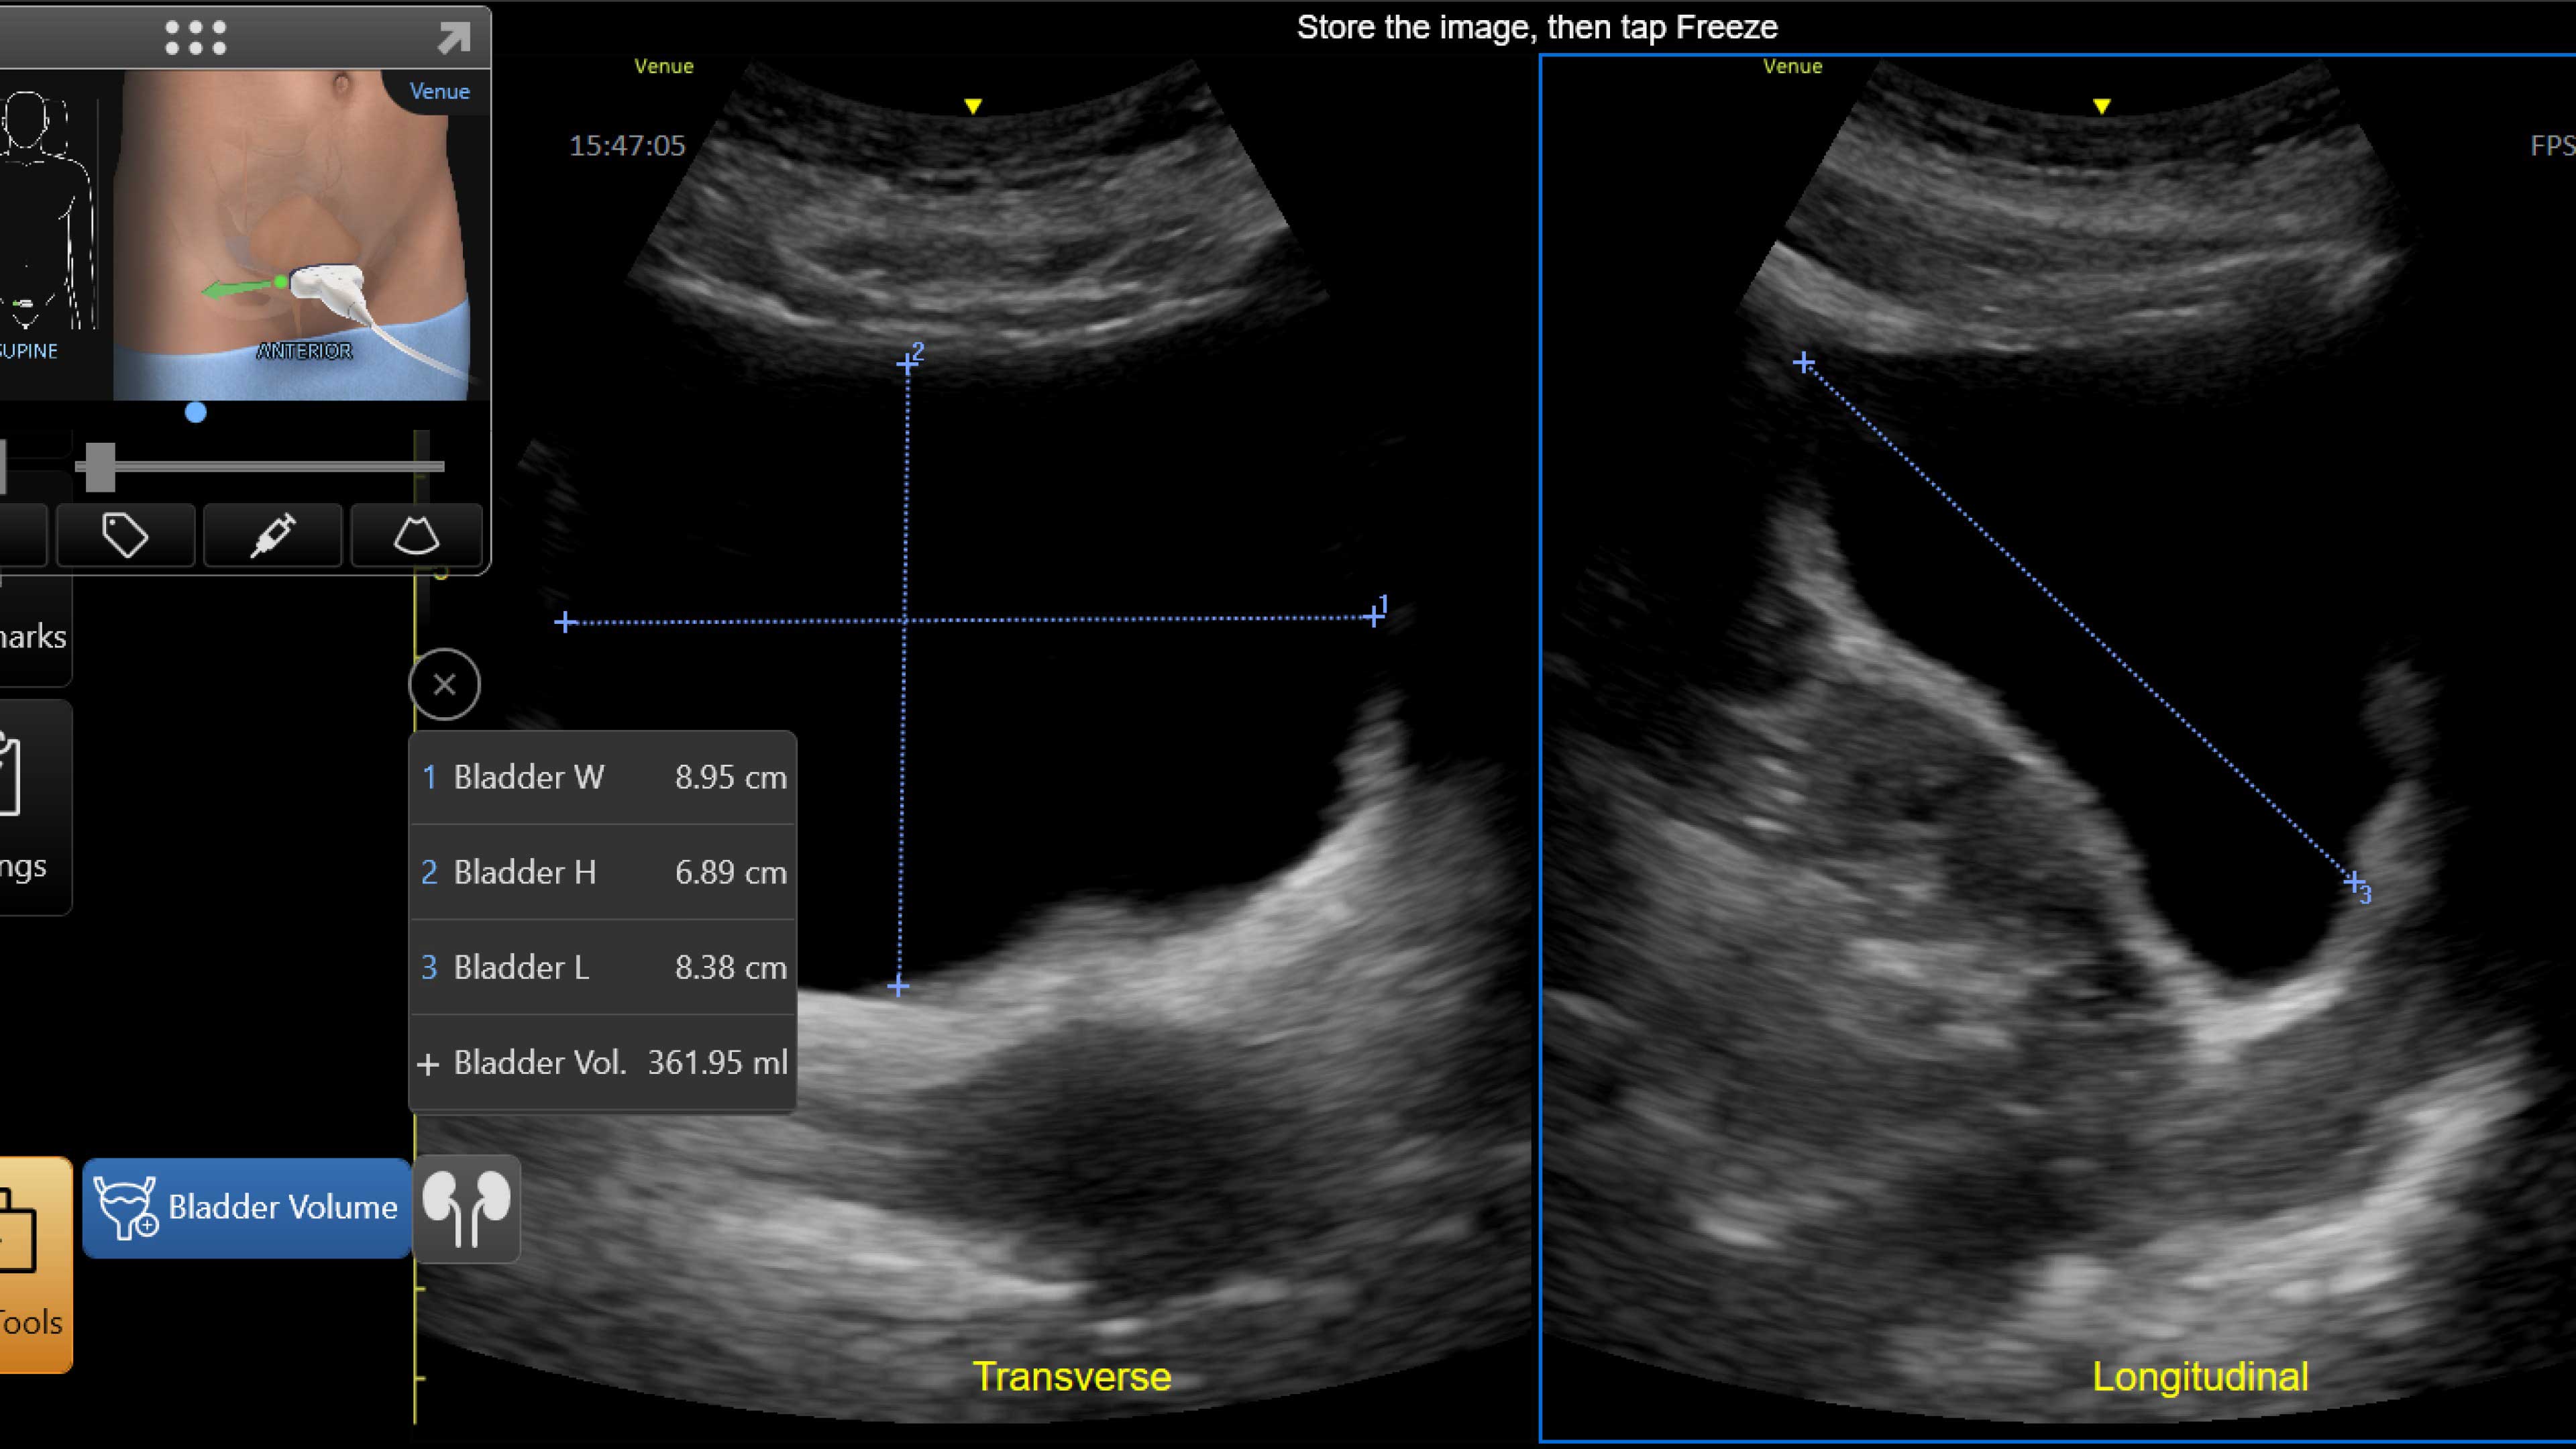
Task: Click the label tag icon button
Action: click(x=125, y=536)
